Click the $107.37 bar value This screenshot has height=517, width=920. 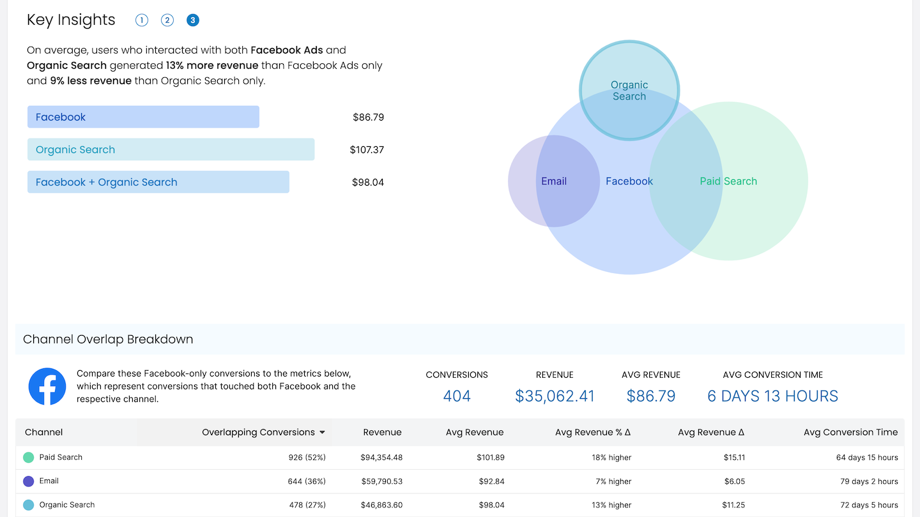tap(367, 150)
